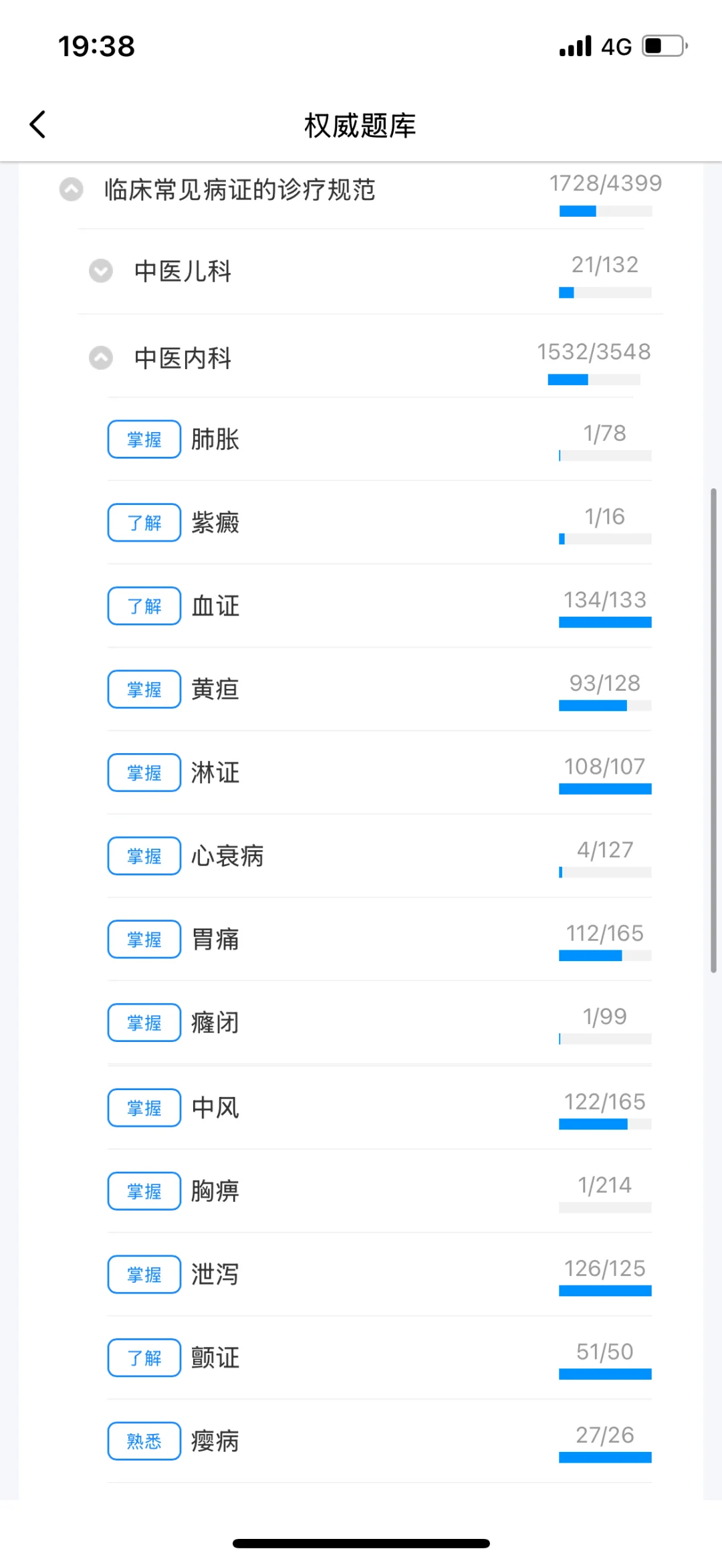Tap 了解 badge beside 血证
The height and width of the screenshot is (1563, 722).
144,606
